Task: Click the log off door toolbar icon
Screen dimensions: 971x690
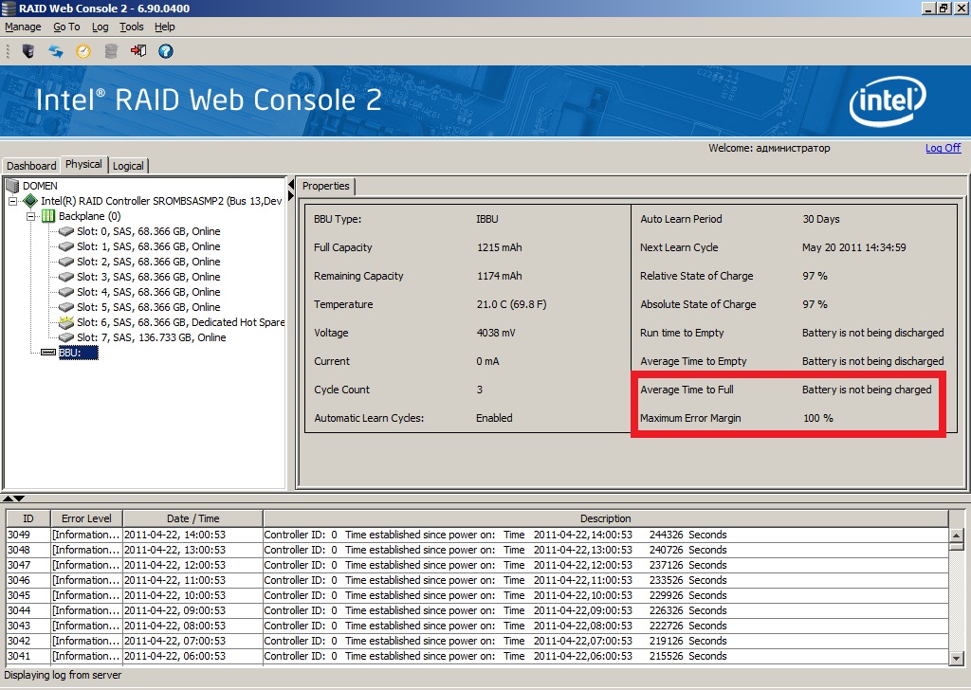Action: (138, 51)
